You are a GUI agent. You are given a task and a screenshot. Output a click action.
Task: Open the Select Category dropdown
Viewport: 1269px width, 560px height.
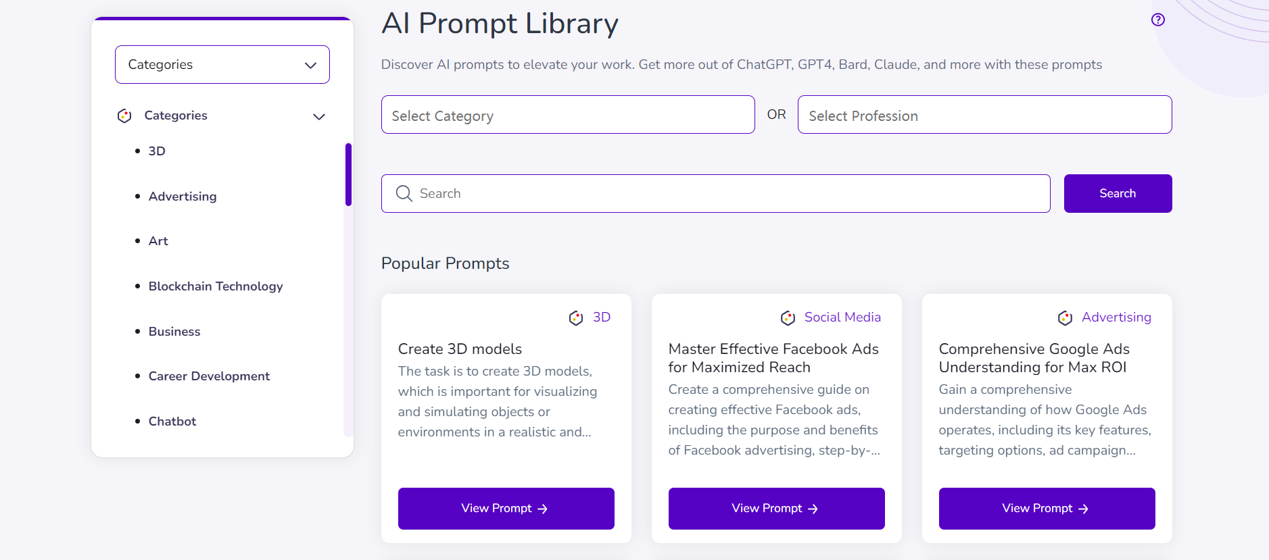(x=568, y=115)
